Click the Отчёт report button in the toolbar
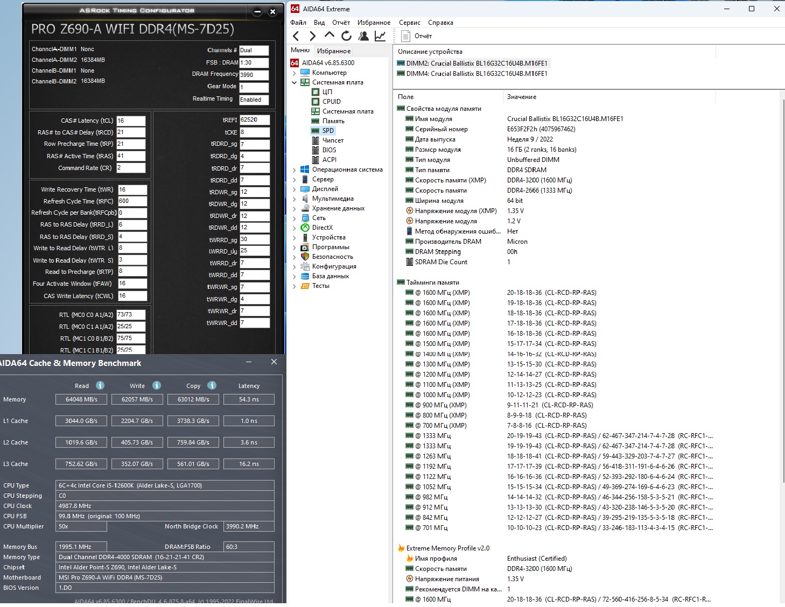 pyautogui.click(x=417, y=36)
